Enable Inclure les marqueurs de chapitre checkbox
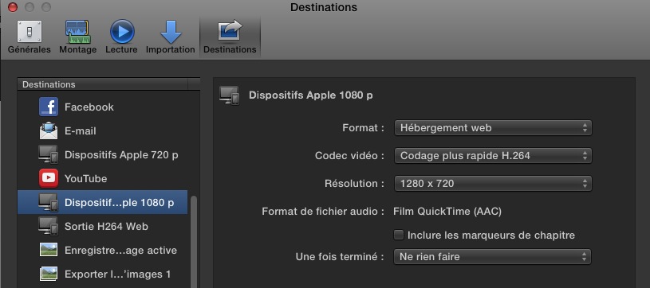 click(x=399, y=235)
